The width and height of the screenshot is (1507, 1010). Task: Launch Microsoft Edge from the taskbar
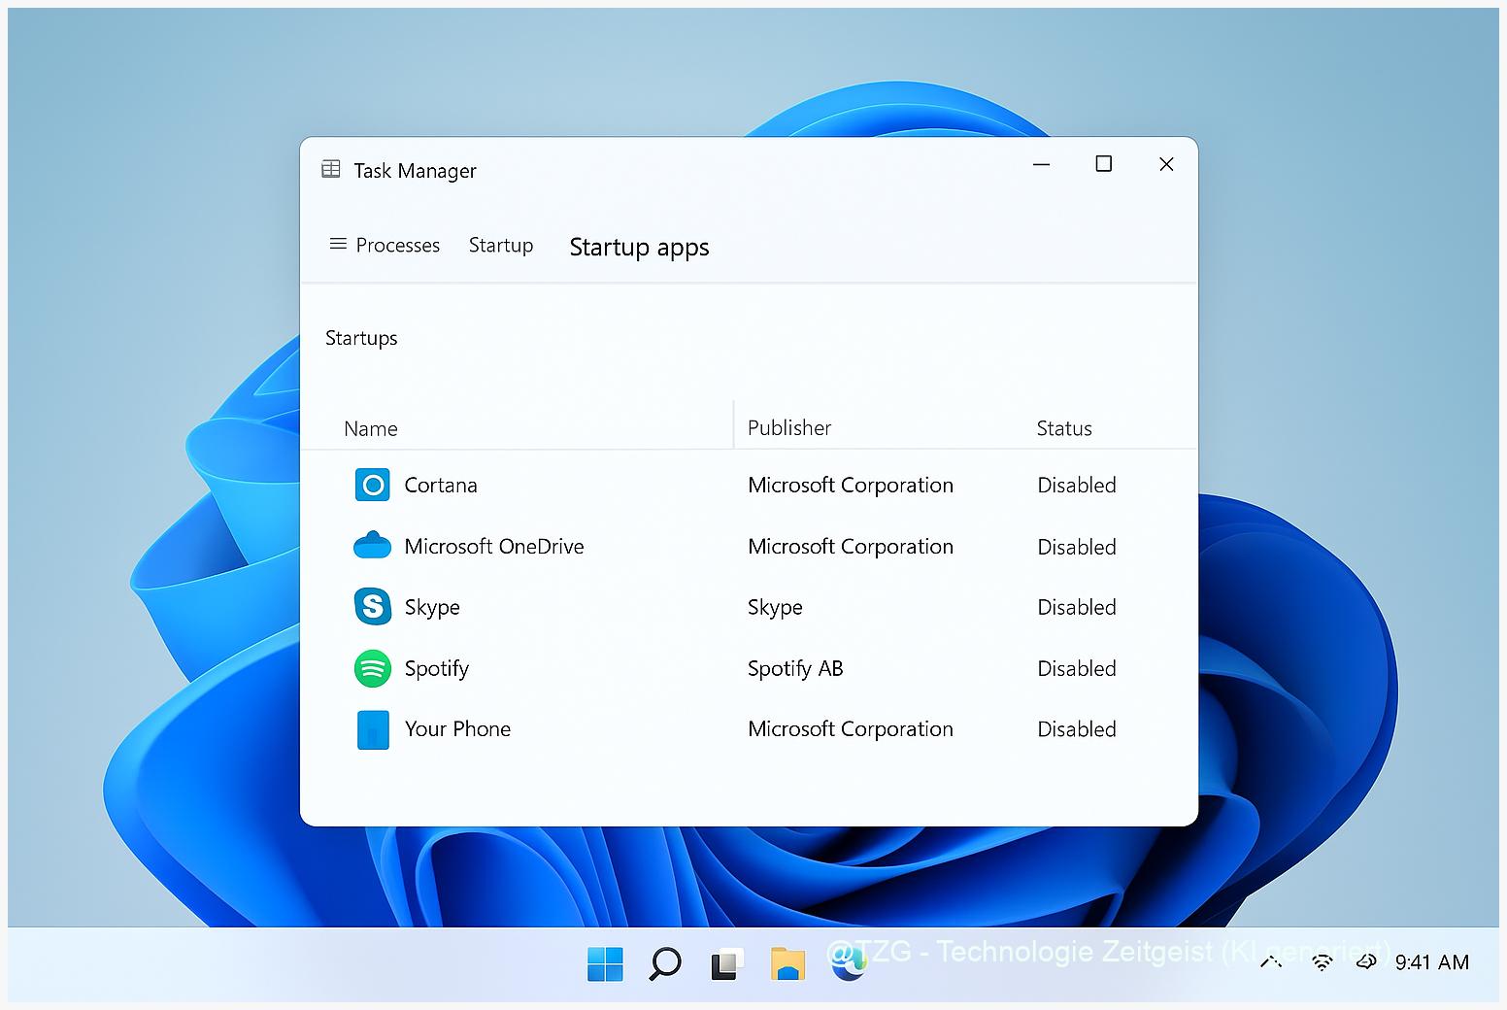(x=849, y=963)
